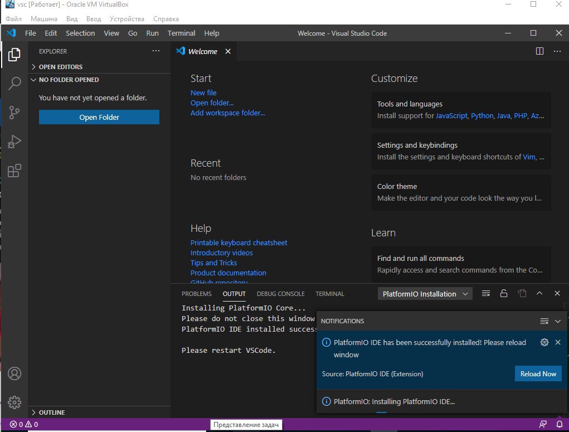Maximize the bottom panel size
Viewport: 569px width, 432px height.
539,293
